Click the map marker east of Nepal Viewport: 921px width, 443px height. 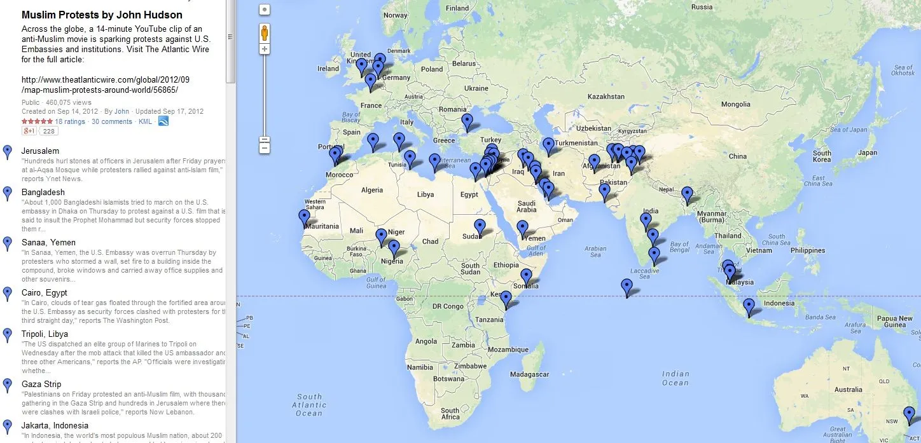pos(688,196)
